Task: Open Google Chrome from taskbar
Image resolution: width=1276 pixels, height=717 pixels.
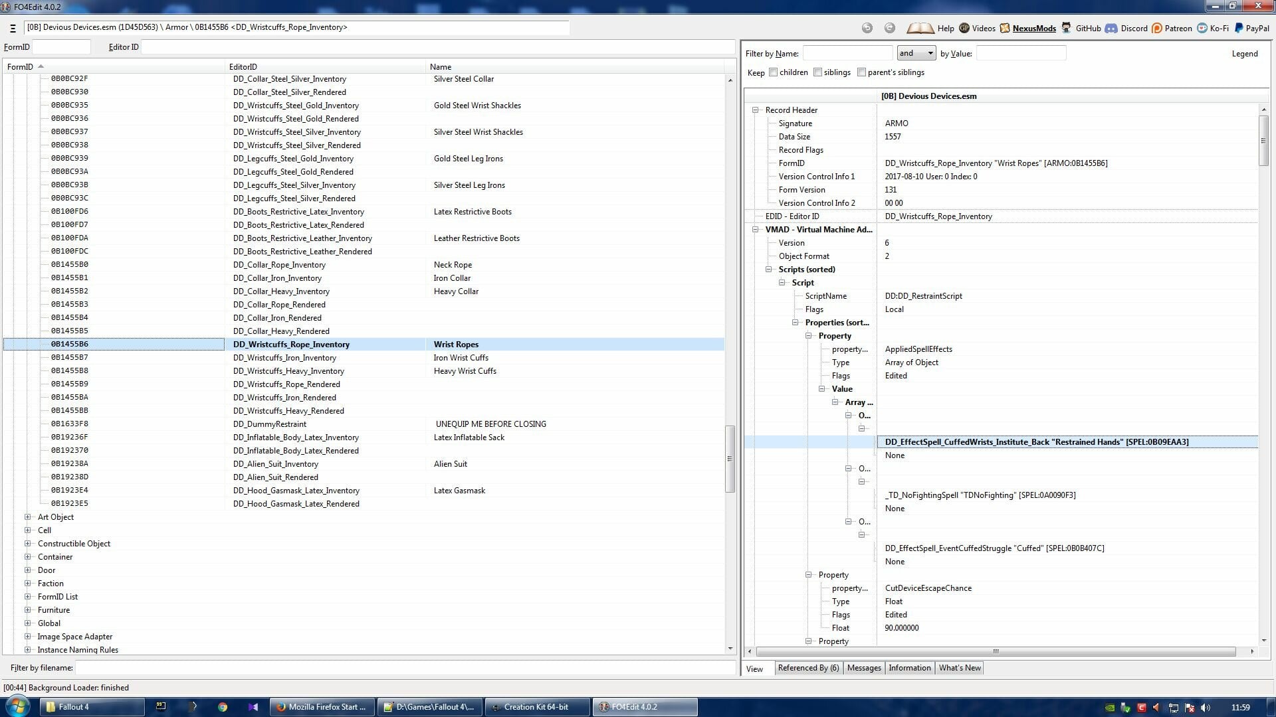Action: point(223,707)
